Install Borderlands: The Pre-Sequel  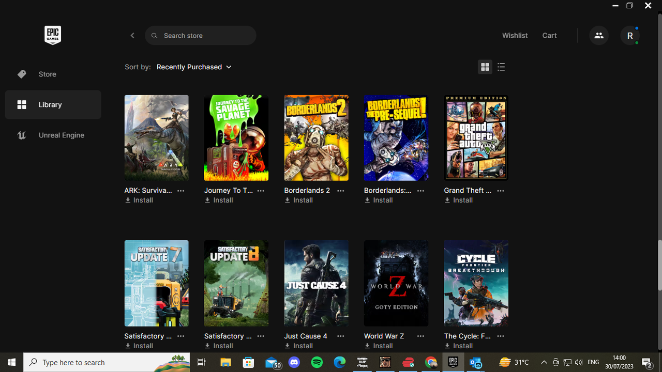(379, 200)
